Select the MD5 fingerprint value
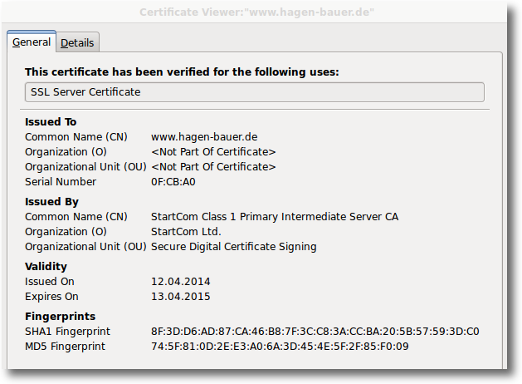The image size is (522, 384). point(280,347)
